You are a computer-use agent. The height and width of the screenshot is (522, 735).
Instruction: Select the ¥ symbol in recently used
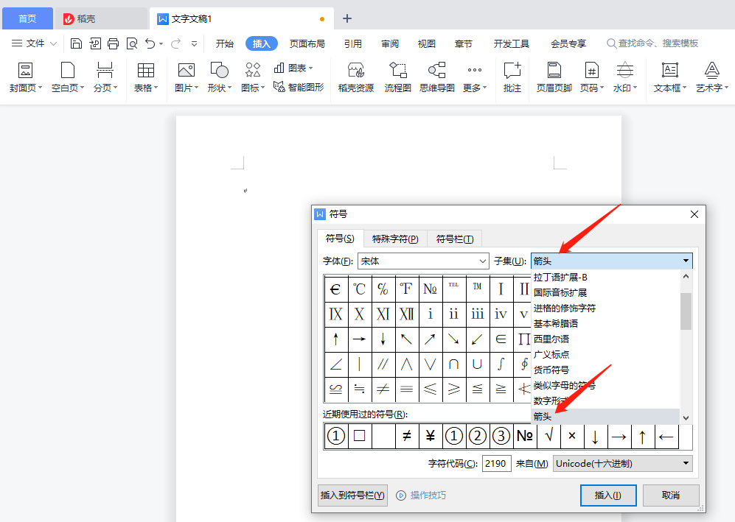point(431,437)
